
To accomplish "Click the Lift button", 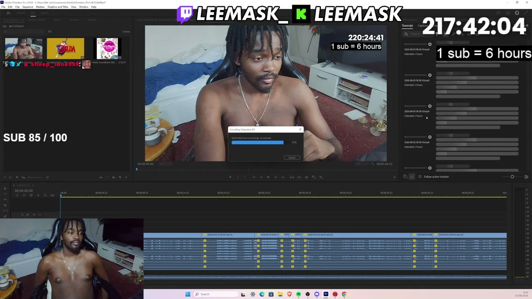I will pyautogui.click(x=291, y=177).
